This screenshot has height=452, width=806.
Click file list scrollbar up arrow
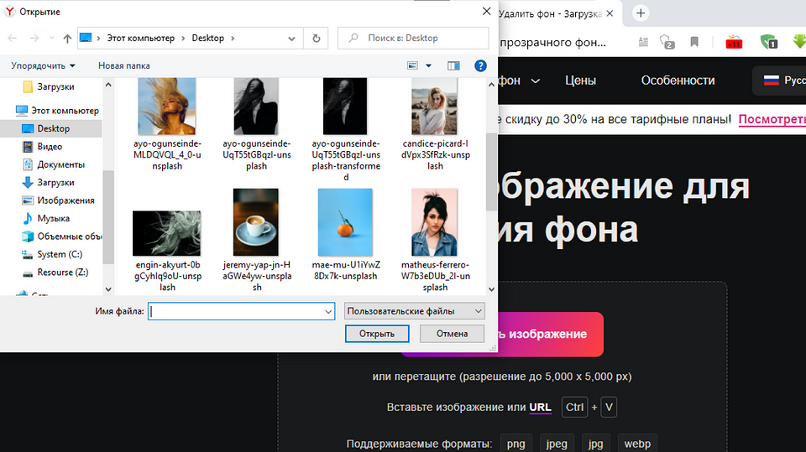(x=491, y=85)
